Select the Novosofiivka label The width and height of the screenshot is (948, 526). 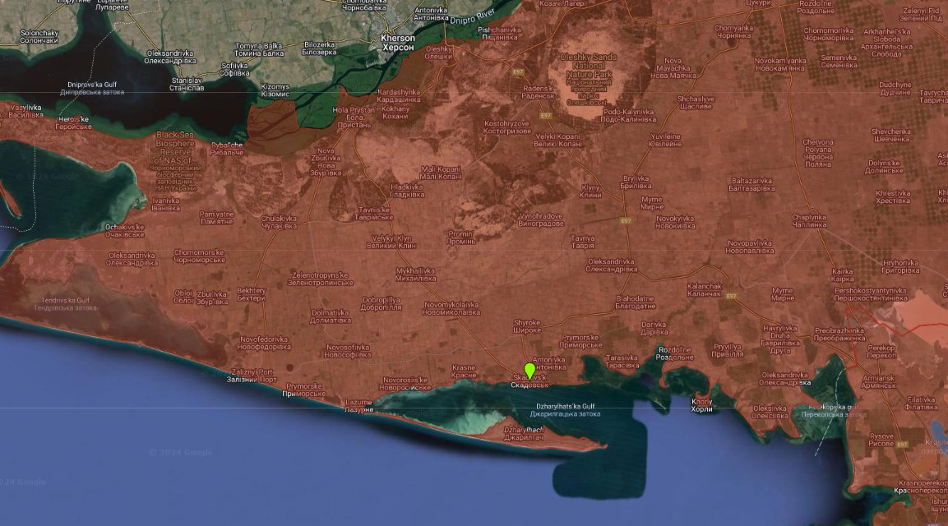coord(347,351)
